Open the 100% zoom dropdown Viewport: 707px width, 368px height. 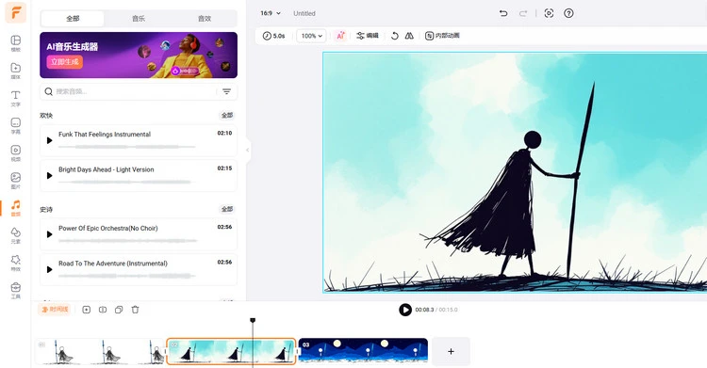(311, 36)
